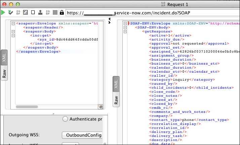Viewport: 240px width, 145px height.
Task: Click the 'business_stc' line in the response
Action: point(185,64)
